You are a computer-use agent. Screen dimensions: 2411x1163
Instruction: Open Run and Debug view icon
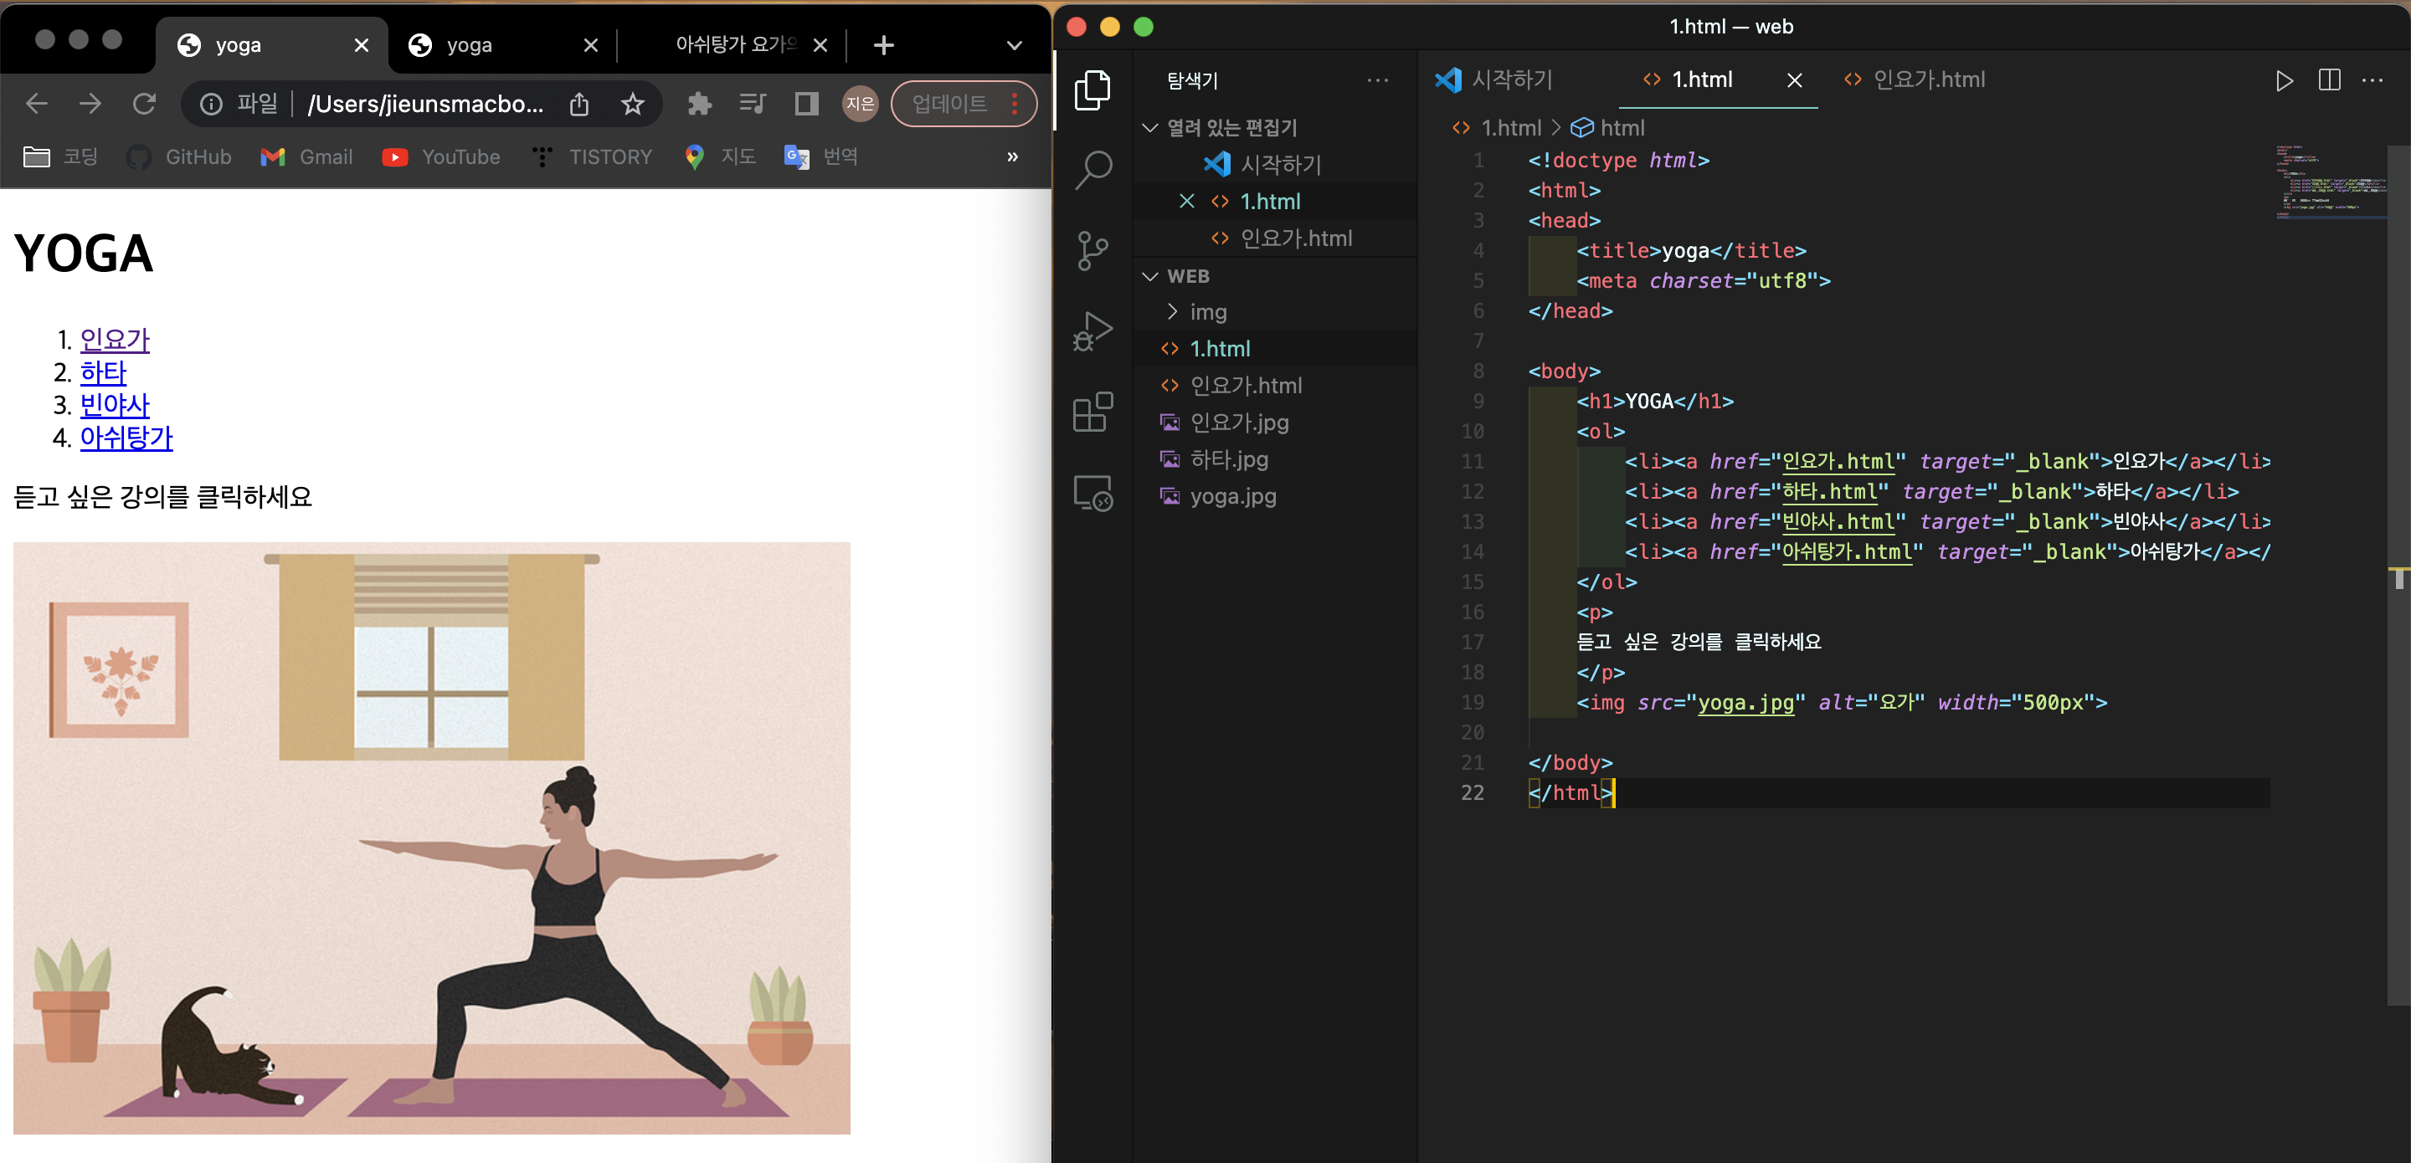[x=1092, y=330]
